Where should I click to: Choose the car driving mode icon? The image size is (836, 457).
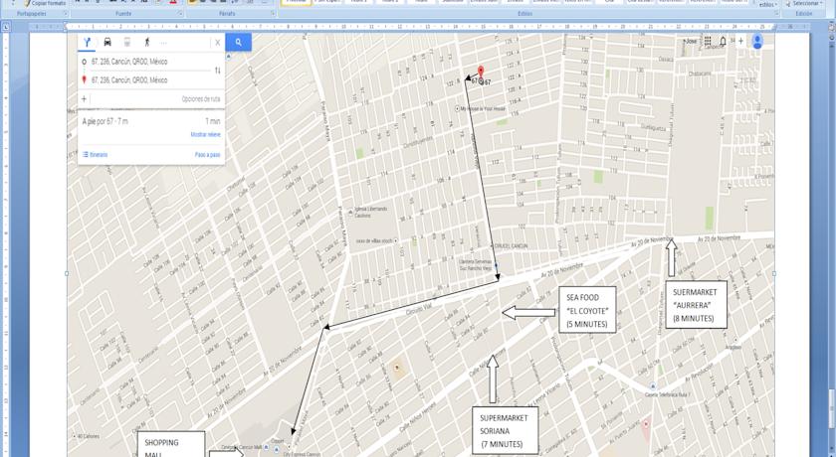(x=107, y=43)
